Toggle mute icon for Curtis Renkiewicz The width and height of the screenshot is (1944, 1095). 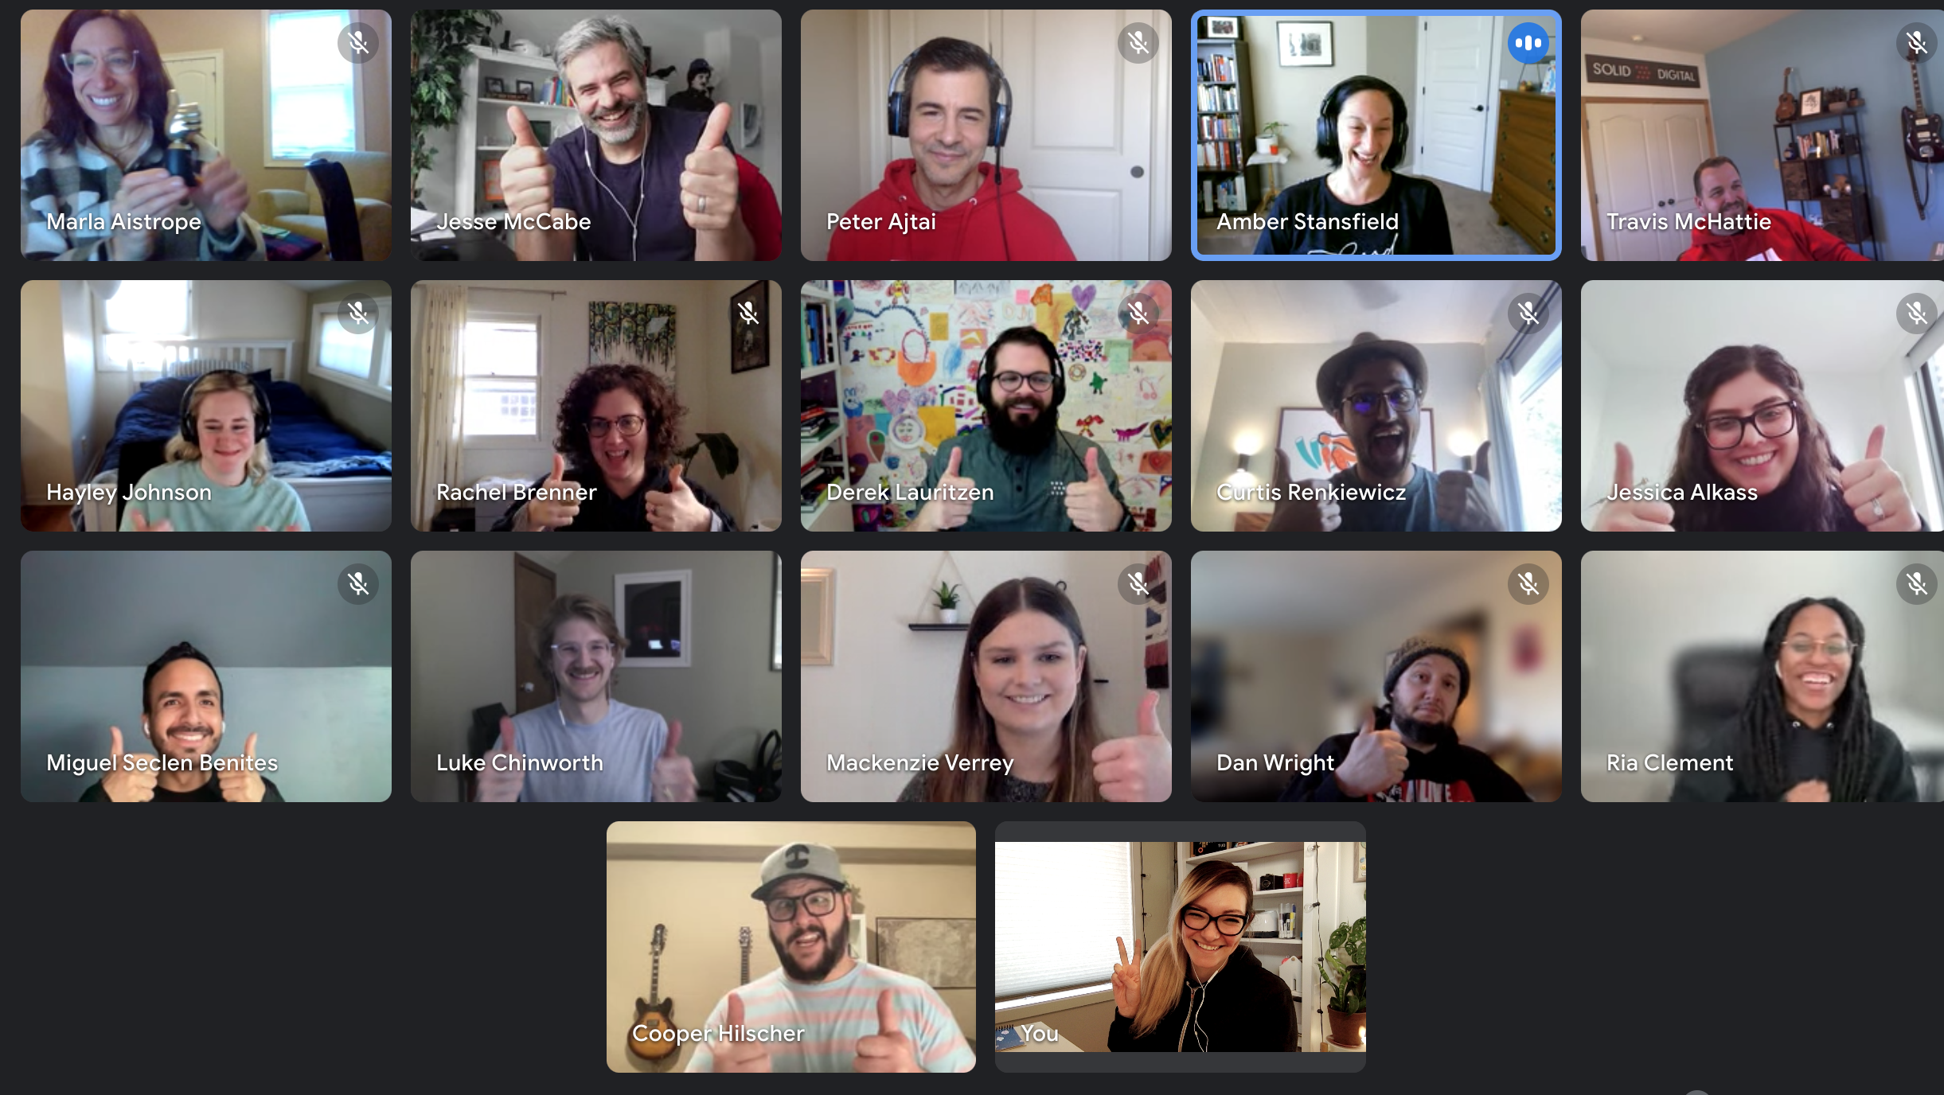(1526, 313)
